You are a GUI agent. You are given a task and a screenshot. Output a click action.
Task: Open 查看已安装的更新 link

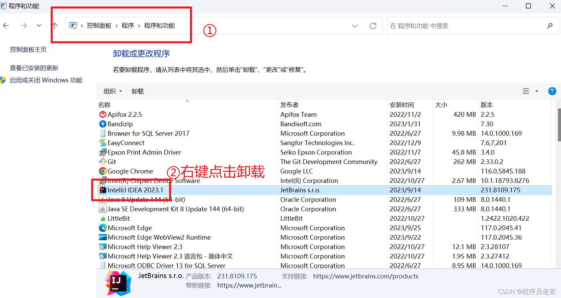coord(34,68)
